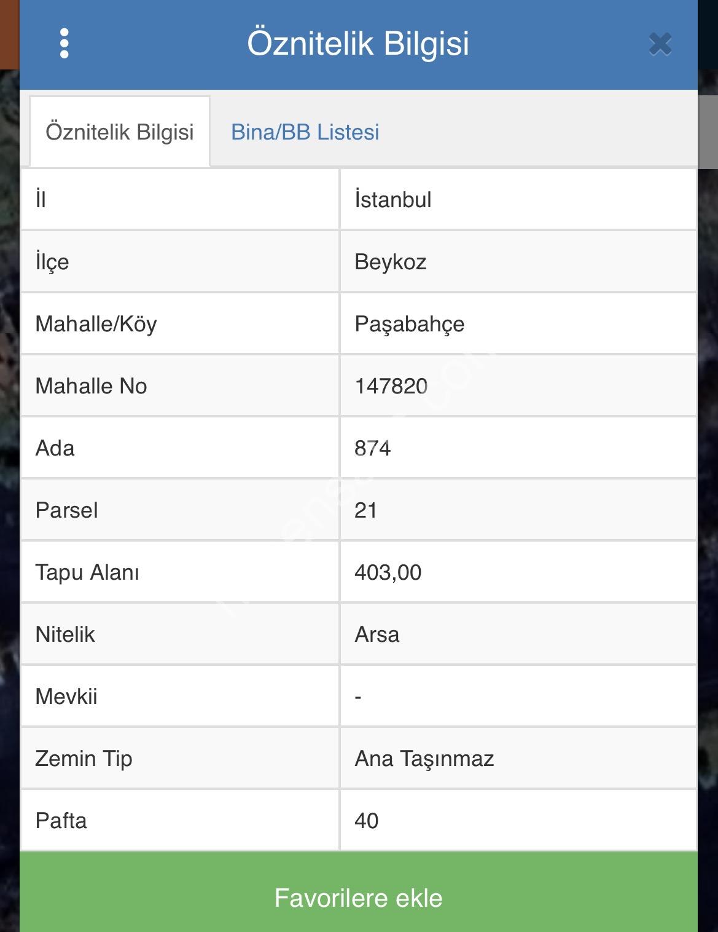Viewport: 718px width, 932px height.
Task: Click the Mevkii row label
Action: coord(66,697)
